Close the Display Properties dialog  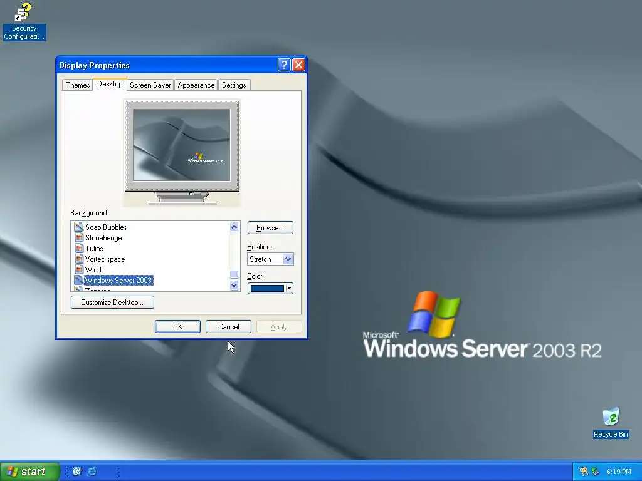tap(299, 65)
